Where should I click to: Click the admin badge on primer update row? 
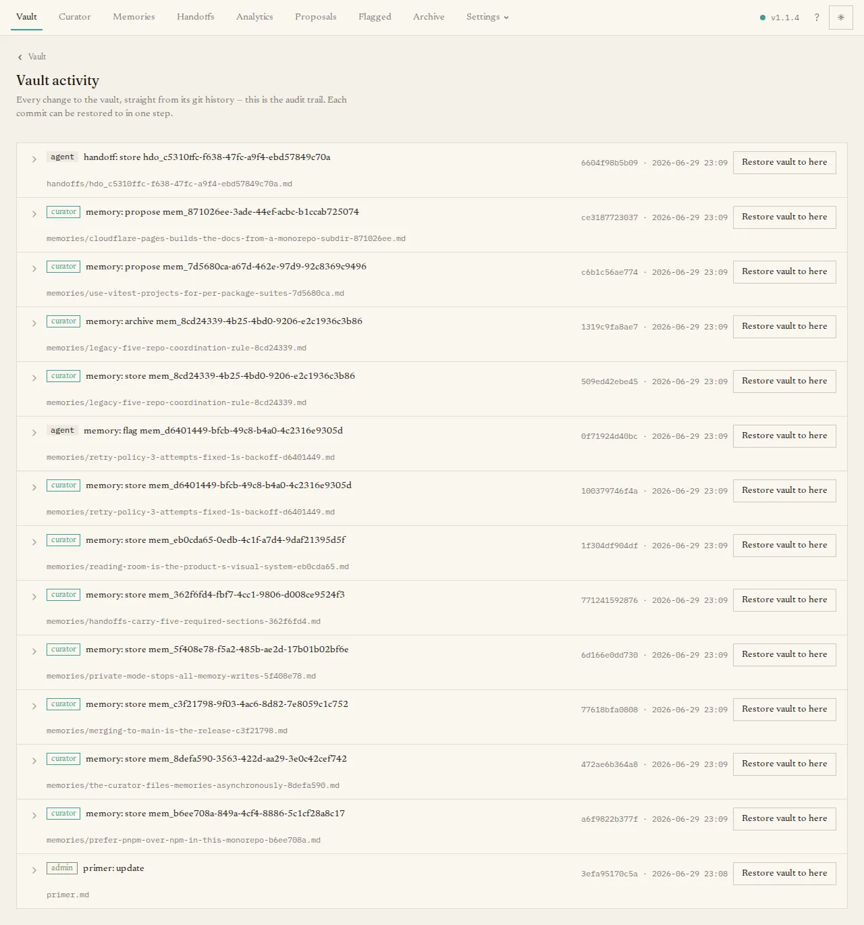[x=62, y=868]
